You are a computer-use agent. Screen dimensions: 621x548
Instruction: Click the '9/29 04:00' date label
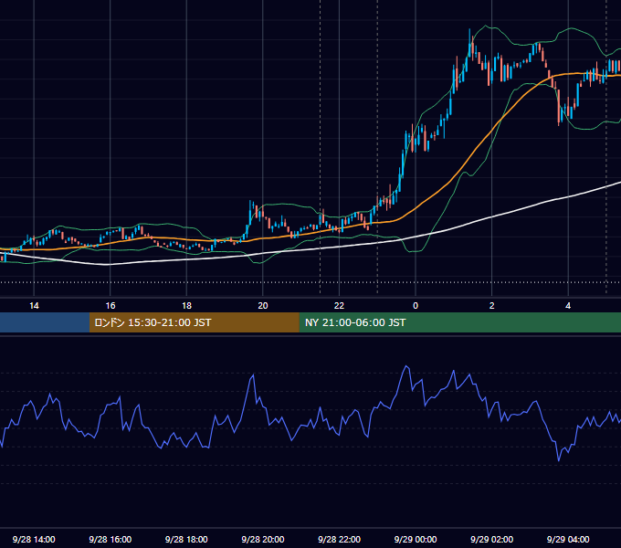pos(568,539)
